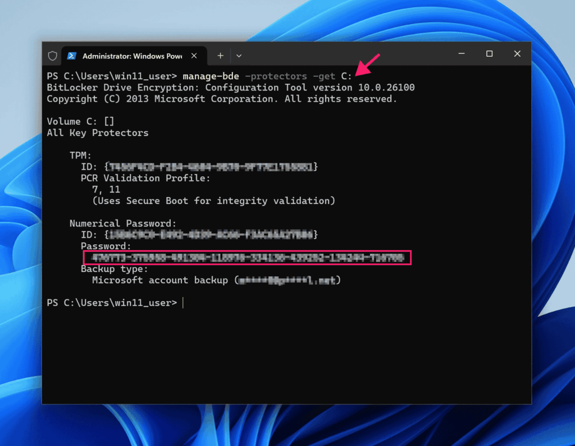The width and height of the screenshot is (575, 446).
Task: Click the 'Password:' label
Action: (x=106, y=246)
